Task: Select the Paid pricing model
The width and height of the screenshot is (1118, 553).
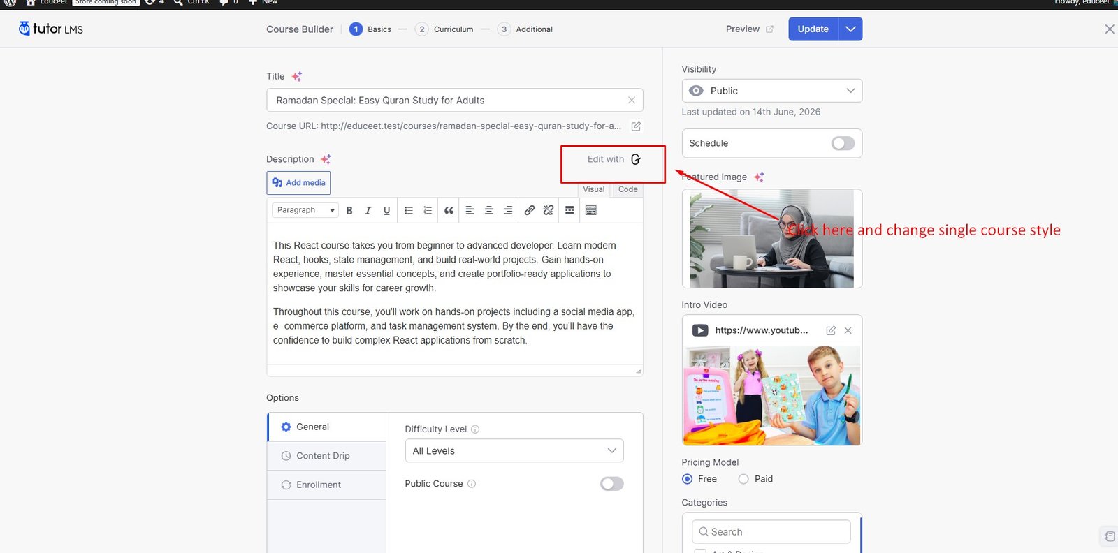Action: (x=743, y=479)
